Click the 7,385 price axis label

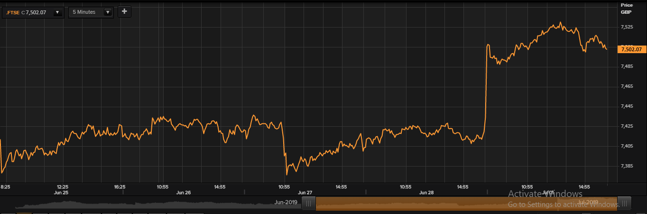(627, 166)
